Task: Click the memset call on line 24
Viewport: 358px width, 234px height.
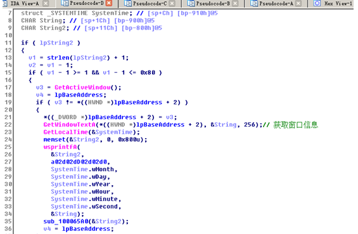Action: (54, 140)
